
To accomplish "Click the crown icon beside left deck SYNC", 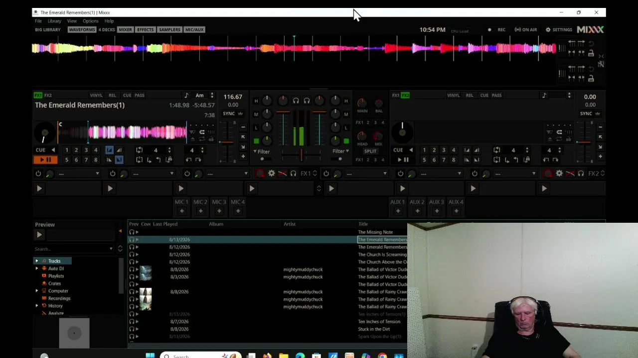I will (240, 113).
